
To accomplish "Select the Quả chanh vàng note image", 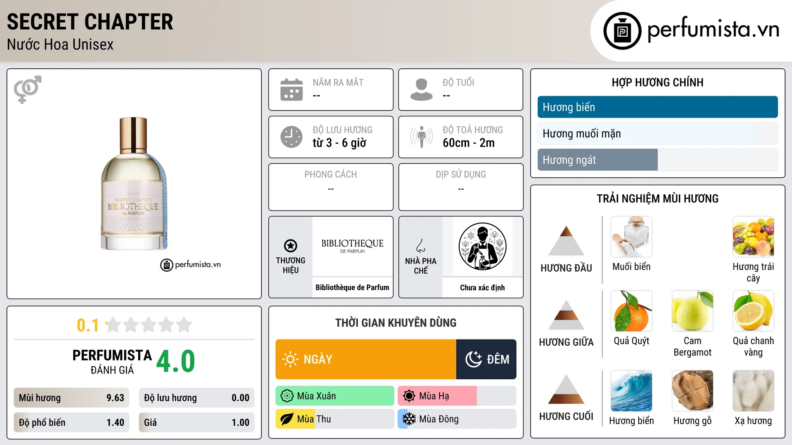I will tap(753, 311).
